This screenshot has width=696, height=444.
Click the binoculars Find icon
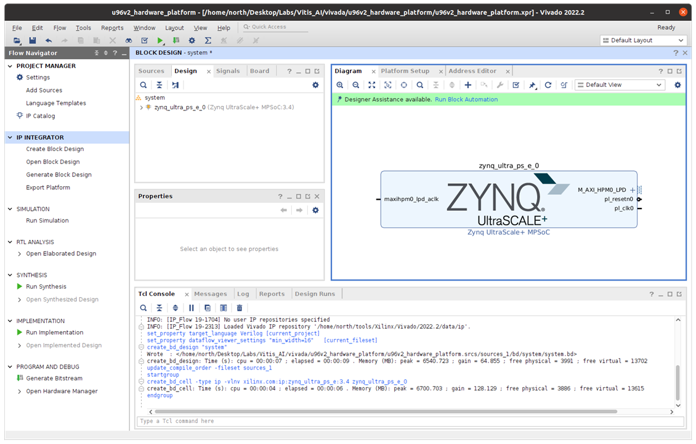tap(128, 41)
